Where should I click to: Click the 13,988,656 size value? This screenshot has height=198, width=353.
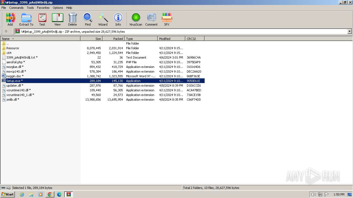tap(93, 100)
